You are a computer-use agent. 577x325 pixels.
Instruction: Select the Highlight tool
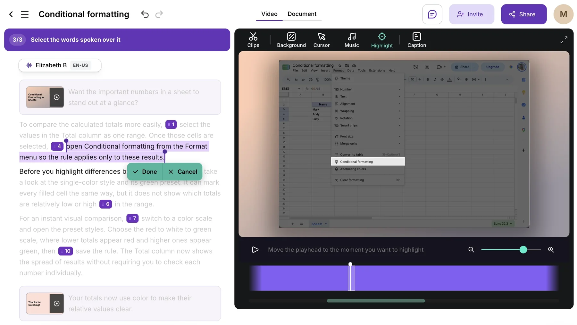click(382, 40)
